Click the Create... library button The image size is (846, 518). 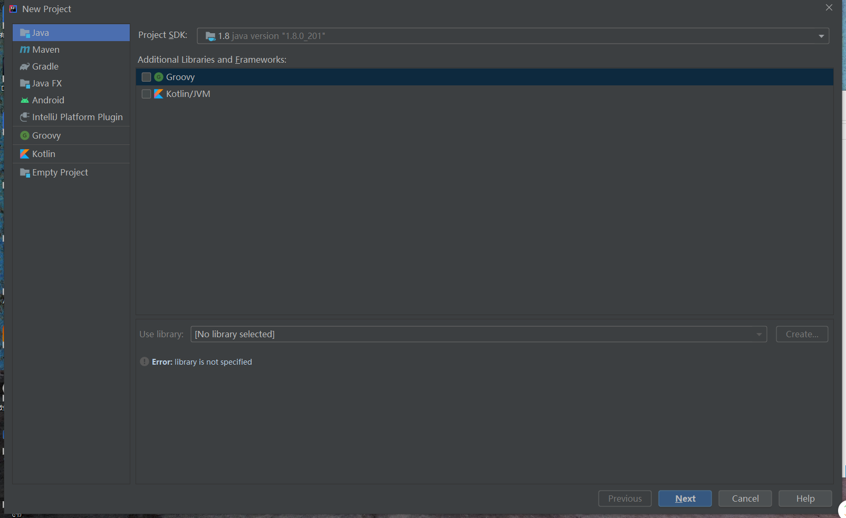point(802,334)
